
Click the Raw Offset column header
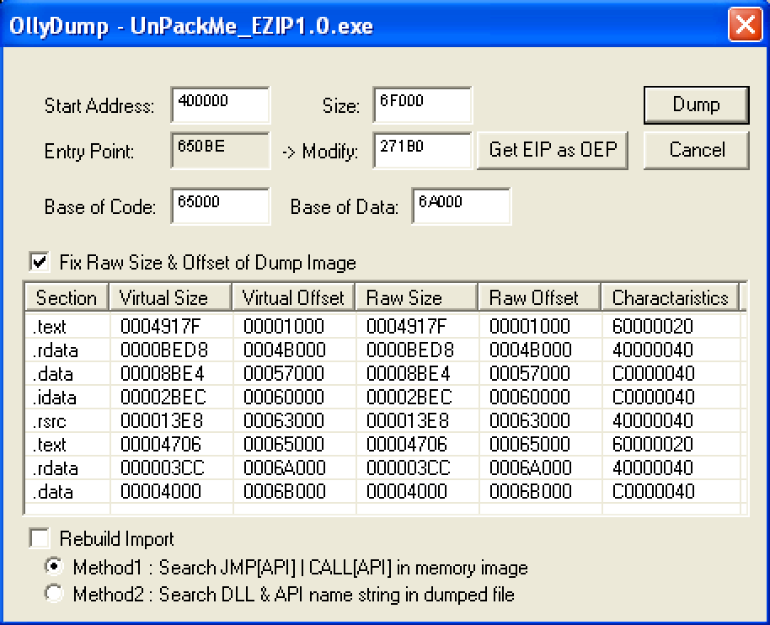[540, 297]
